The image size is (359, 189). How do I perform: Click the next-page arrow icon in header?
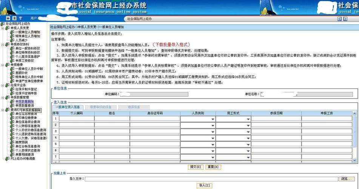pyautogui.click(x=345, y=19)
